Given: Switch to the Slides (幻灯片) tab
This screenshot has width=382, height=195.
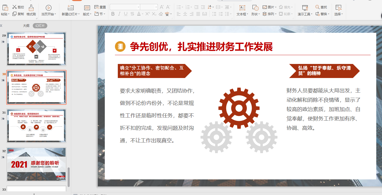Looking at the screenshot, I should (40, 26).
